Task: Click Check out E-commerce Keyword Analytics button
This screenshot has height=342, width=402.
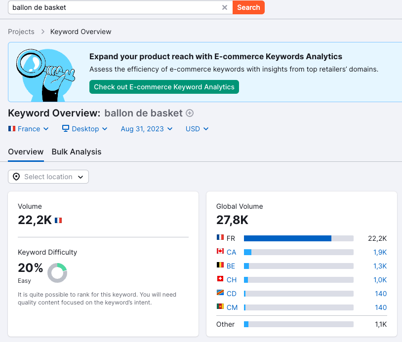Action: pos(164,87)
